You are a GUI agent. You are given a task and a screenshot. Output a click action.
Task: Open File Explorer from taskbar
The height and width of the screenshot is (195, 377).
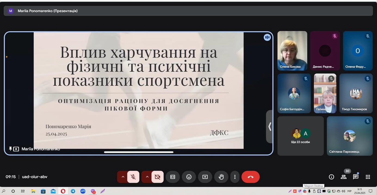(x=33, y=191)
